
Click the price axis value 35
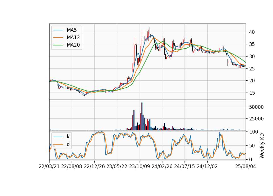click(252, 44)
